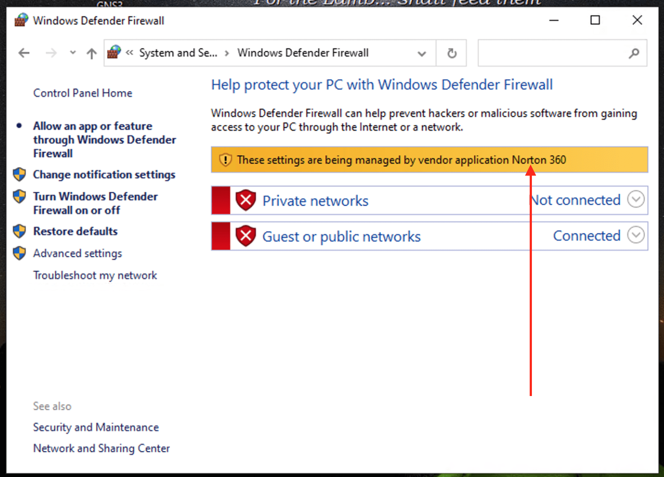The image size is (664, 477).
Task: Click the search magnifier icon
Action: coord(634,53)
